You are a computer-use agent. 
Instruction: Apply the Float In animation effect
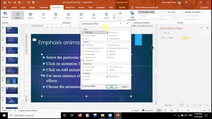[x=69, y=15]
